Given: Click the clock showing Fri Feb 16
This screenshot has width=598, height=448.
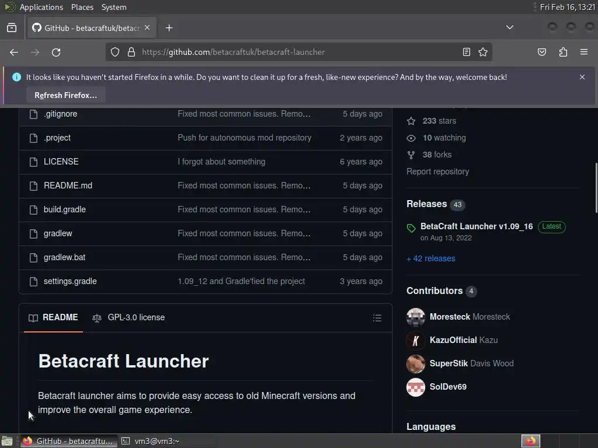Looking at the screenshot, I should coord(567,7).
